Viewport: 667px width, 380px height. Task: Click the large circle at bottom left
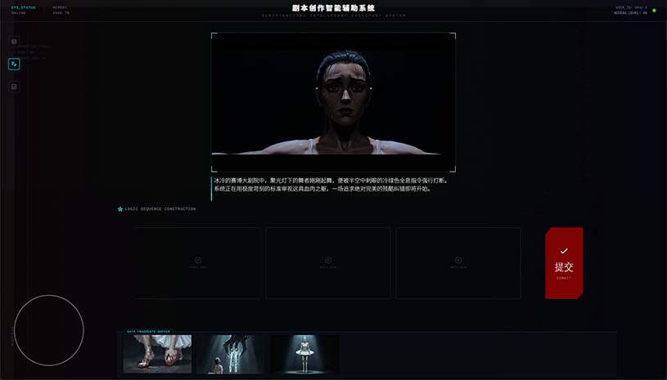coord(49,330)
